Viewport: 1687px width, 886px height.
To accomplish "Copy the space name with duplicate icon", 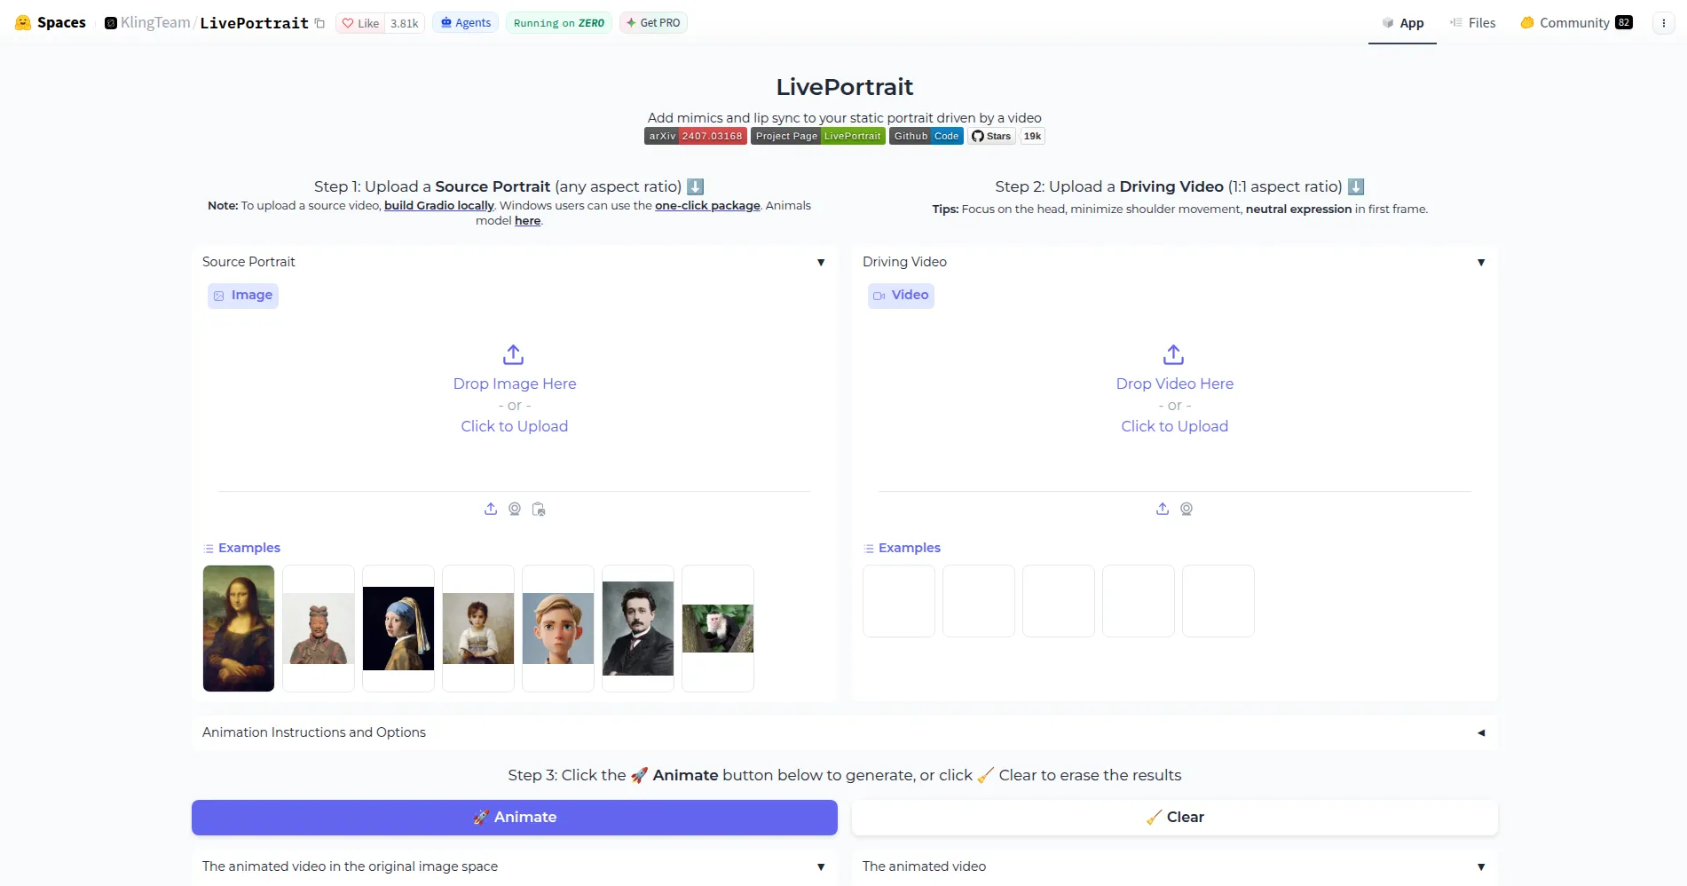I will click(x=320, y=23).
